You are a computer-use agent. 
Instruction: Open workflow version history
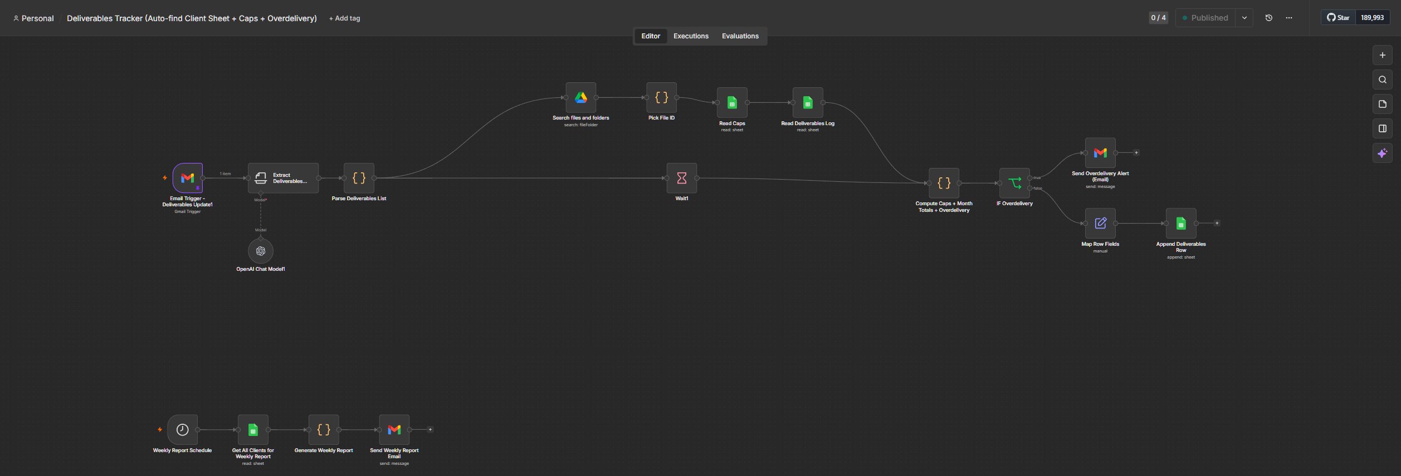pyautogui.click(x=1268, y=18)
